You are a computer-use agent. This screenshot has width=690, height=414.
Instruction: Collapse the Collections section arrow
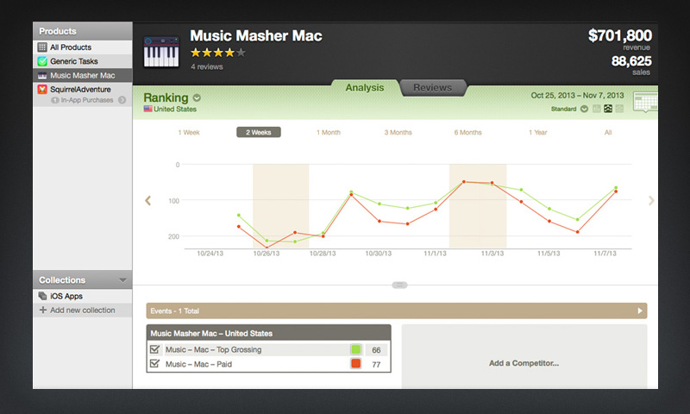(x=122, y=279)
